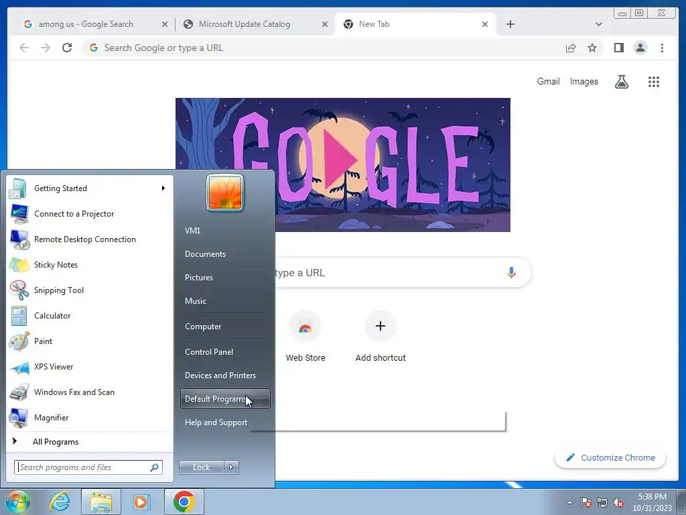The width and height of the screenshot is (686, 515).
Task: Toggle the Chrome side panel icon
Action: [x=618, y=48]
